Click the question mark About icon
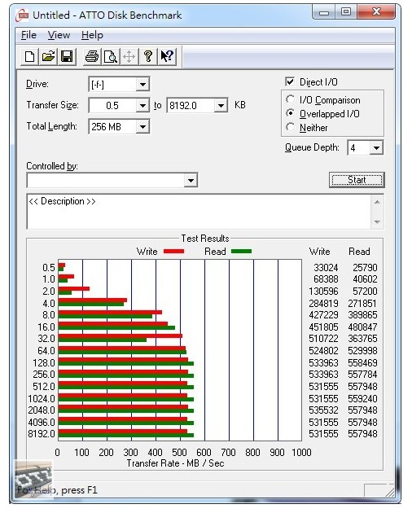Screen dimensions: 412x513 pyautogui.click(x=148, y=57)
